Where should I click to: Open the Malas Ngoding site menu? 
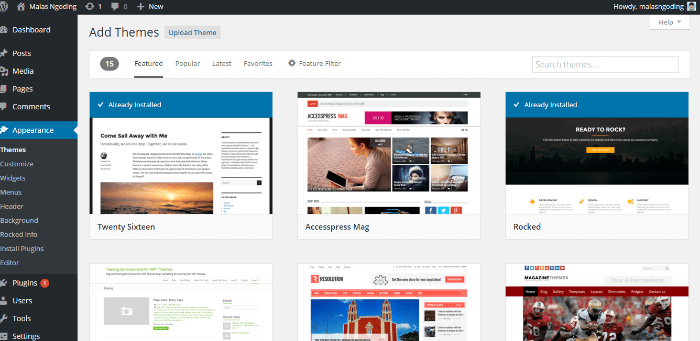point(47,7)
